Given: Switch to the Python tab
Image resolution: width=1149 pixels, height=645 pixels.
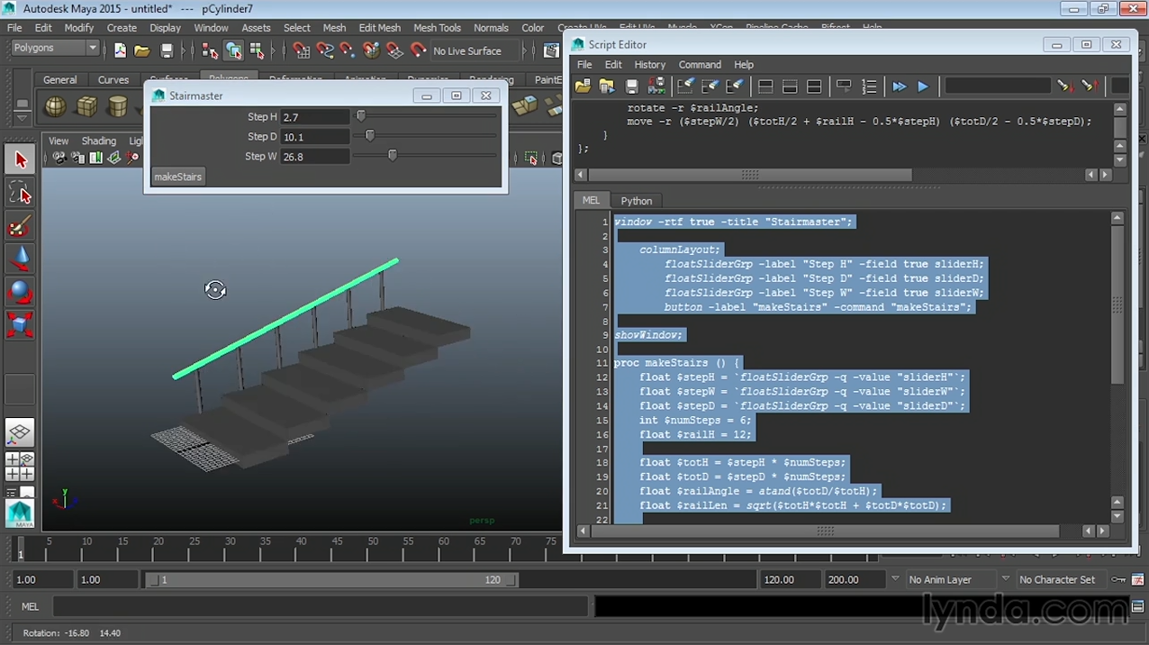Looking at the screenshot, I should click(636, 201).
